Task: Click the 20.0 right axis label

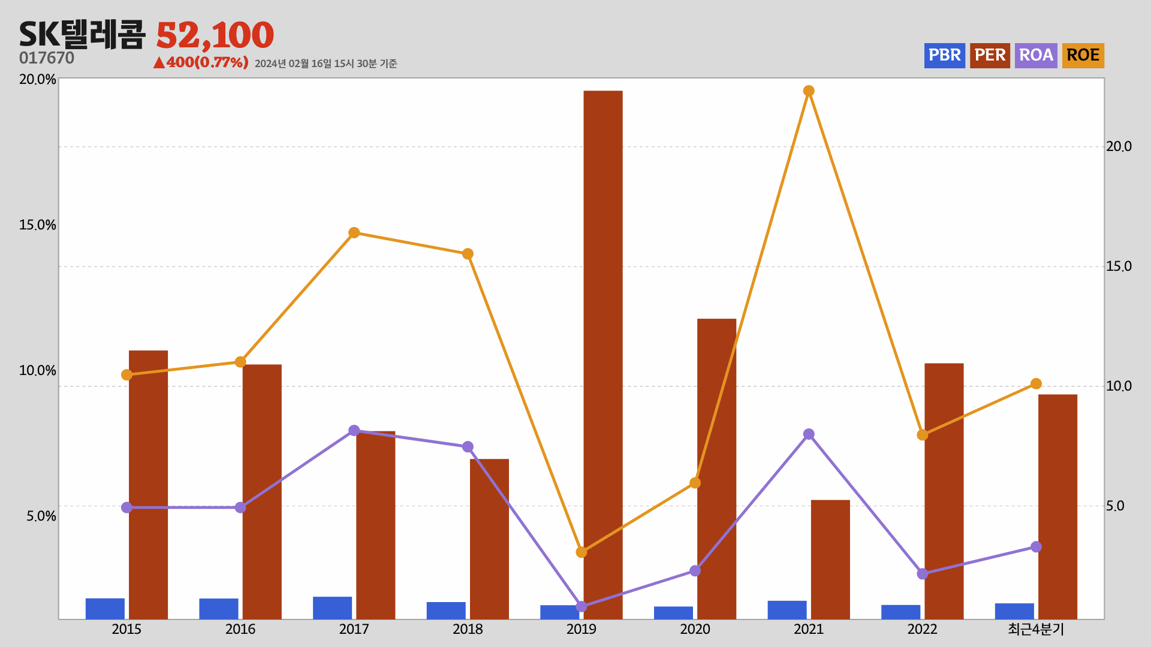Action: tap(1119, 147)
